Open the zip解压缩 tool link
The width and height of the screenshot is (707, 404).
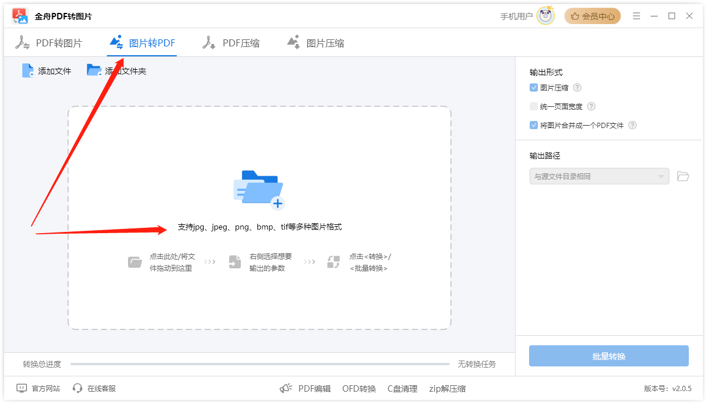(x=448, y=388)
